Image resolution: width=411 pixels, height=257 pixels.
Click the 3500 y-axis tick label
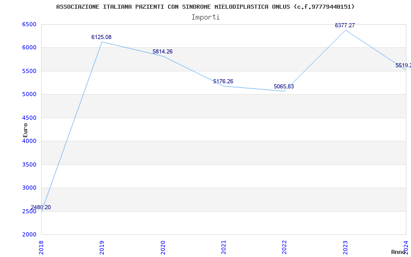click(x=29, y=164)
